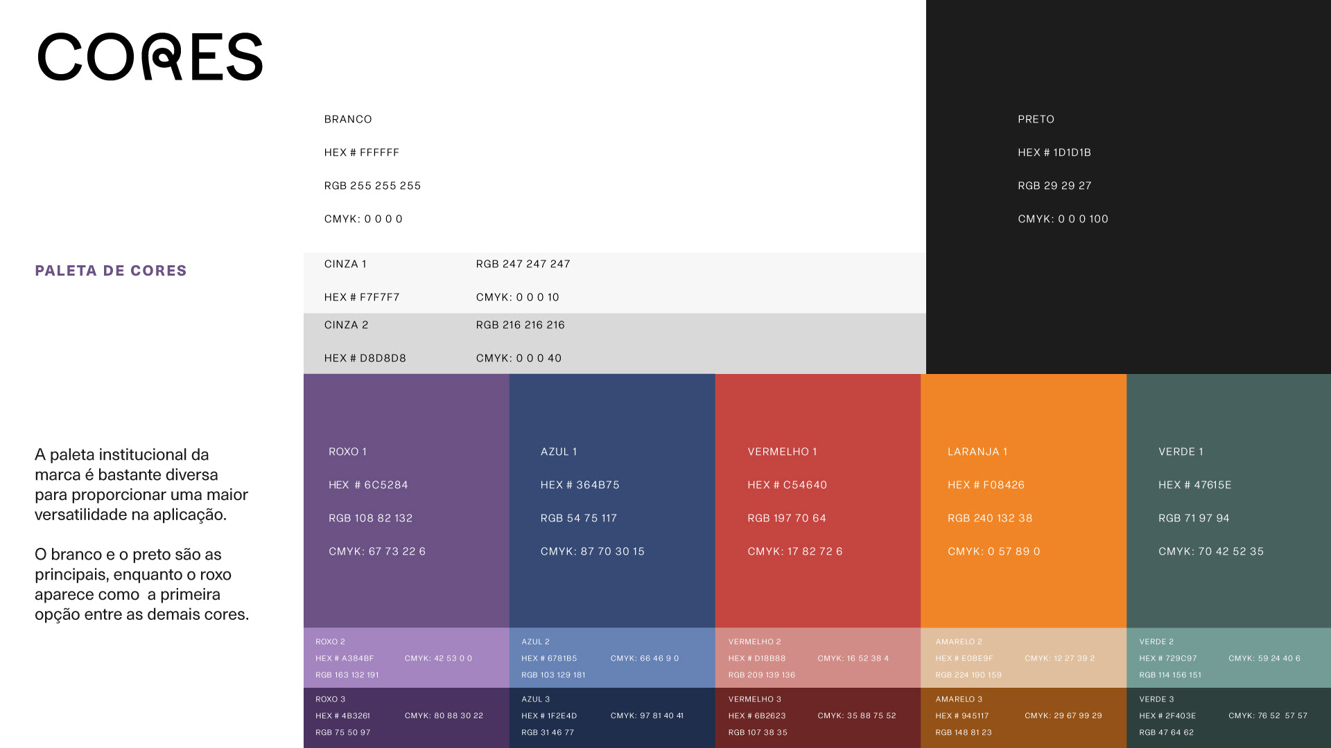Click the CORES logo title

pos(150,57)
